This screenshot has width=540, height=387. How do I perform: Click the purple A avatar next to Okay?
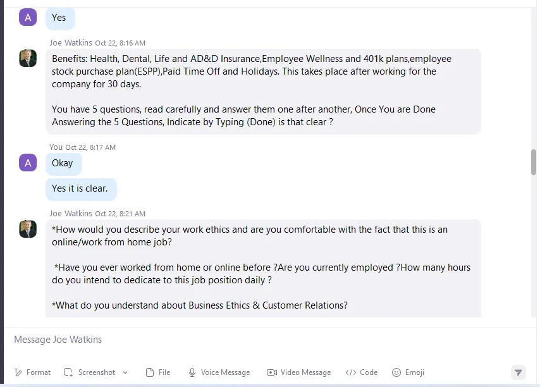tap(28, 163)
